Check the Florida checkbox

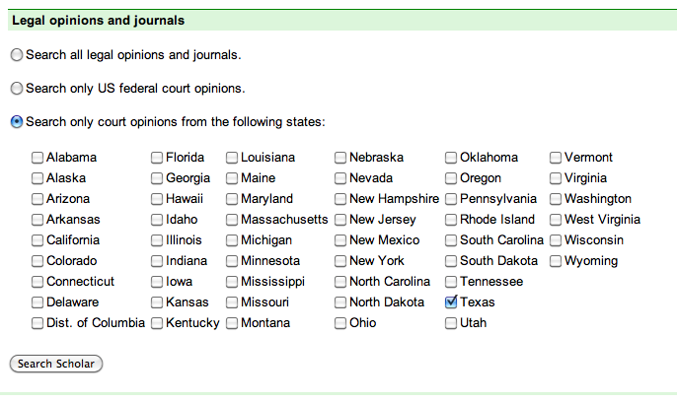click(x=157, y=158)
